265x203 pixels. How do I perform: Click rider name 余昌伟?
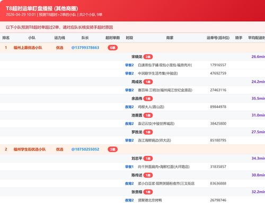[137, 99]
